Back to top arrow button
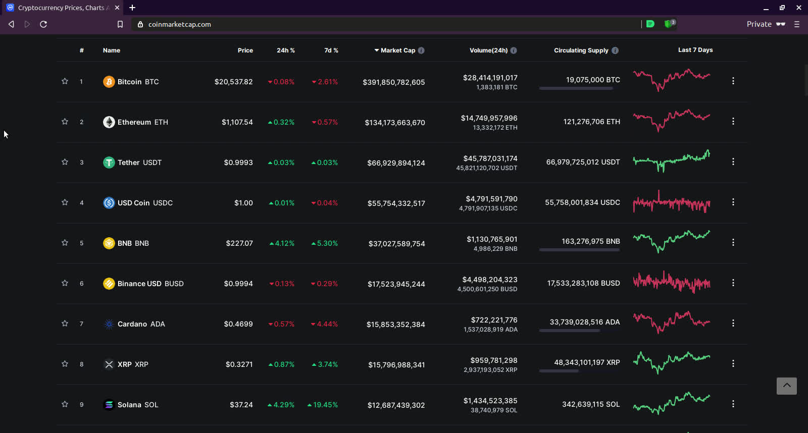The width and height of the screenshot is (808, 433). 787,386
